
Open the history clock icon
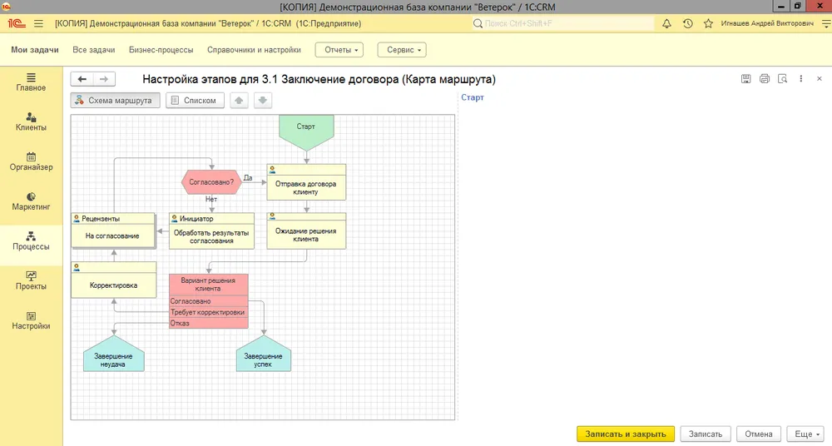688,23
